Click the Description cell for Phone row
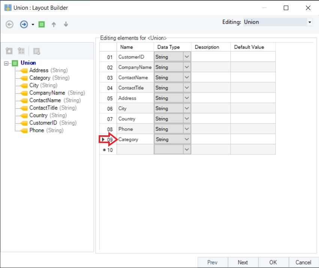 click(211, 129)
